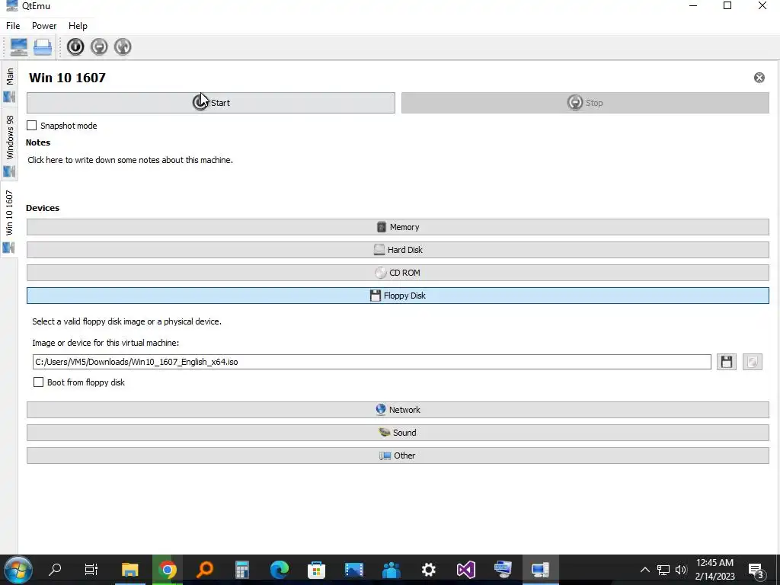The image size is (780, 585).
Task: Click the active QtEmu taskbar button
Action: [540, 570]
